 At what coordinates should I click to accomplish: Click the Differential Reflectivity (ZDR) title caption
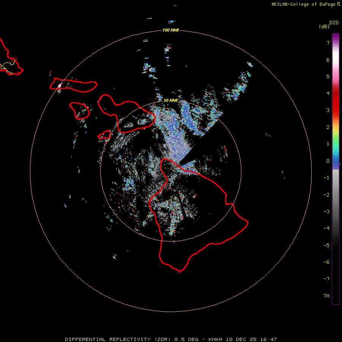point(118,339)
